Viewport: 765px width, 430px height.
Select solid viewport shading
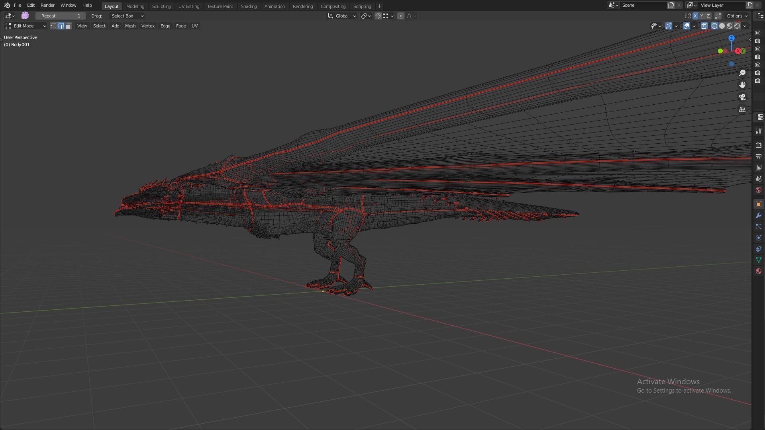coord(722,26)
